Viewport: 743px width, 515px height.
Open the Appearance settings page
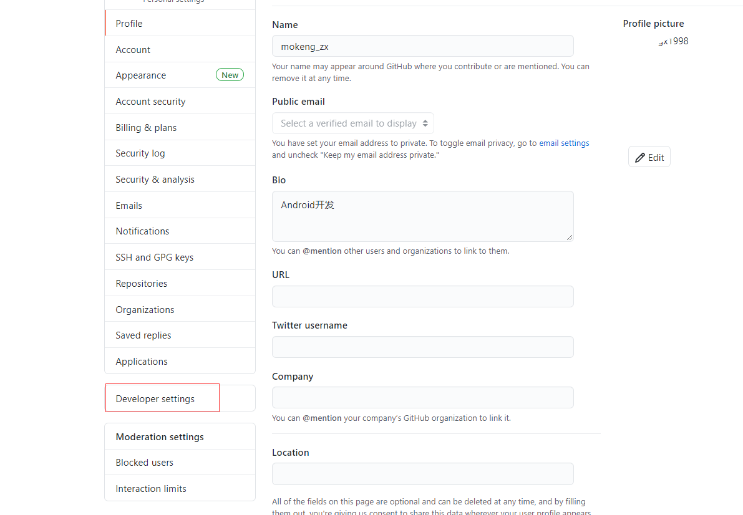click(140, 75)
